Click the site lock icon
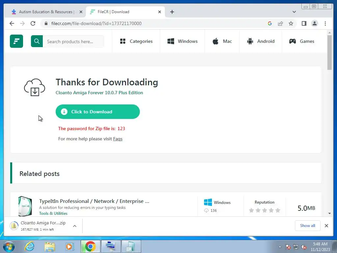 [46, 23]
